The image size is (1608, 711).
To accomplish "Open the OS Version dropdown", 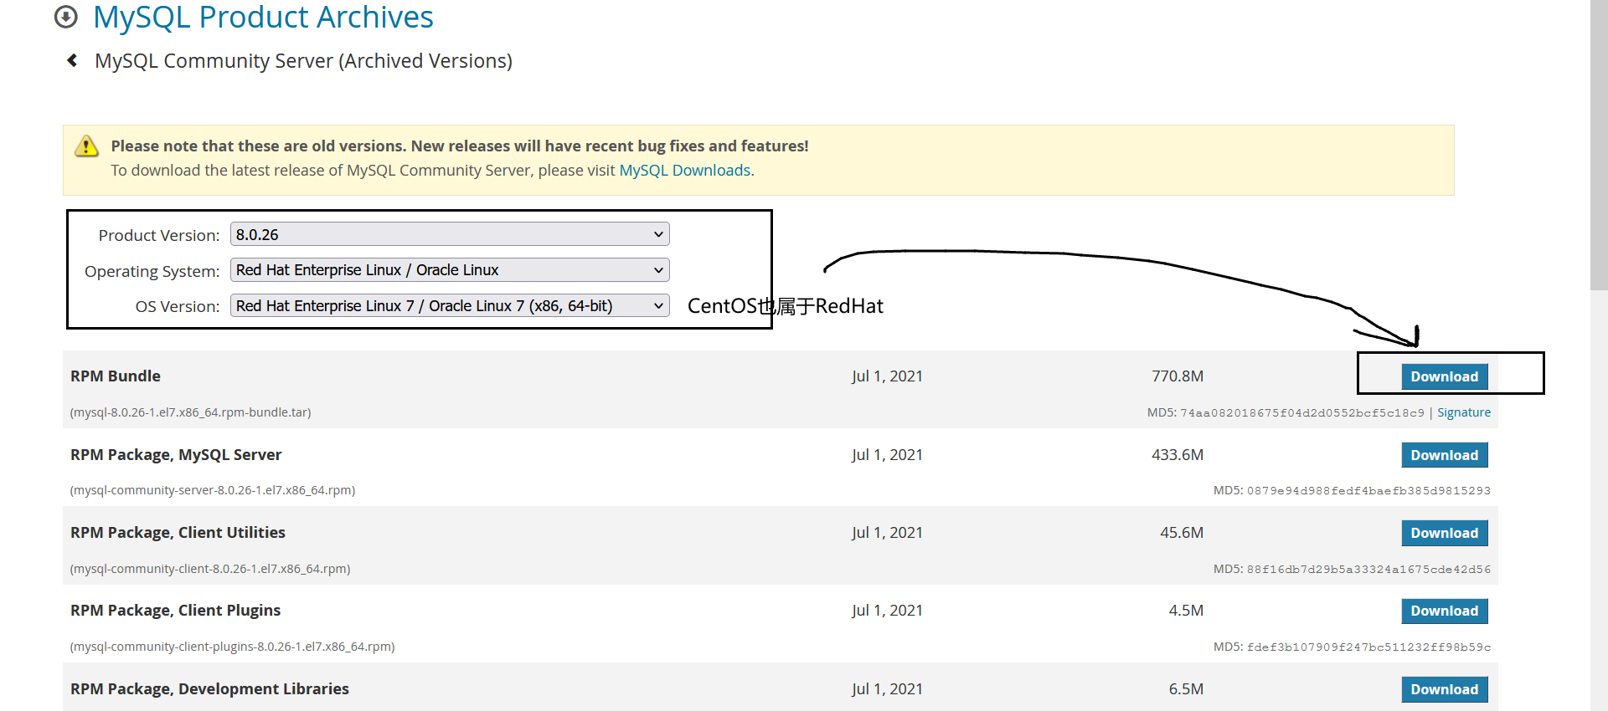I will click(x=450, y=306).
